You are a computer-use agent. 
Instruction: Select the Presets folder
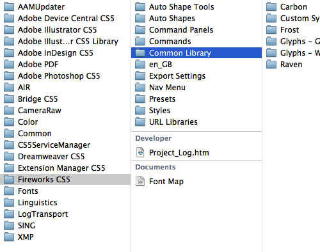click(196, 99)
